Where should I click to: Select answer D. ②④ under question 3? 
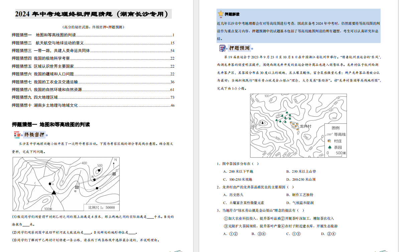pyautogui.click(x=328, y=234)
